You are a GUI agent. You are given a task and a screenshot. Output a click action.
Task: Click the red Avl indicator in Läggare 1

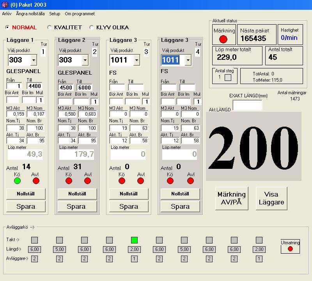[x=36, y=181]
